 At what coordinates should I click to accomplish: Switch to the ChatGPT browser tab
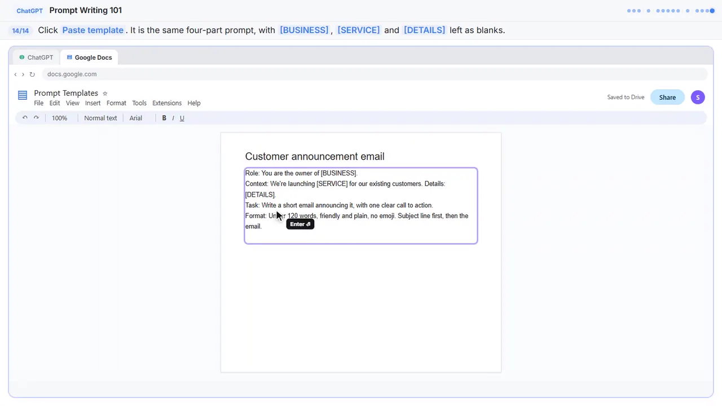click(x=36, y=58)
